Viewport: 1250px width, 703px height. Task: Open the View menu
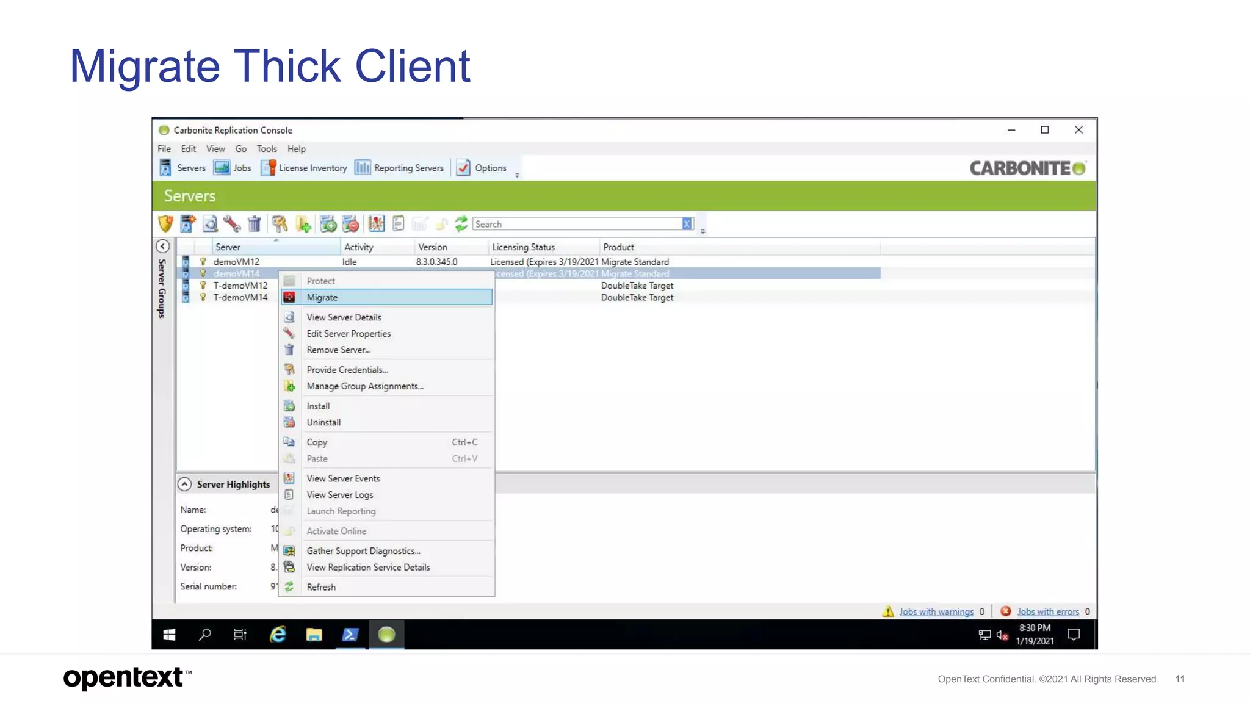pyautogui.click(x=215, y=148)
